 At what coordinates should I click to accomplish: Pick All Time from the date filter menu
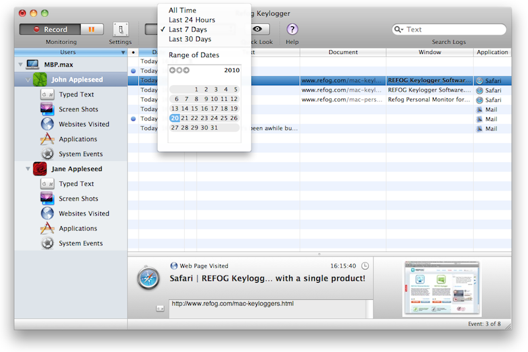tap(181, 10)
